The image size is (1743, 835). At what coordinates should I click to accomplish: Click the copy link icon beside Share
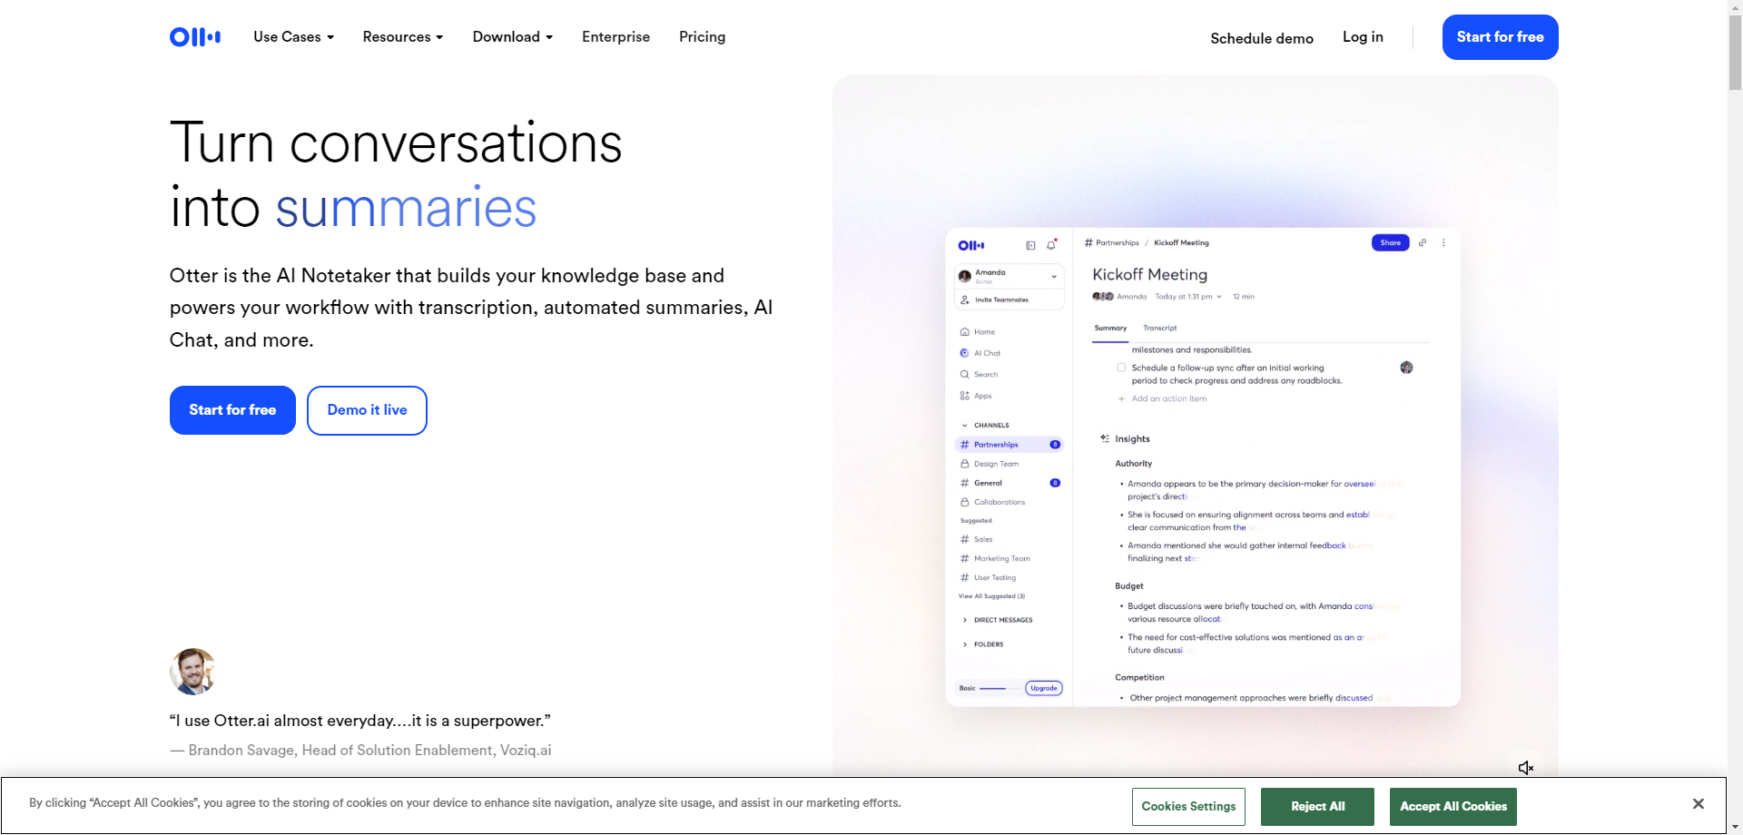1423,242
